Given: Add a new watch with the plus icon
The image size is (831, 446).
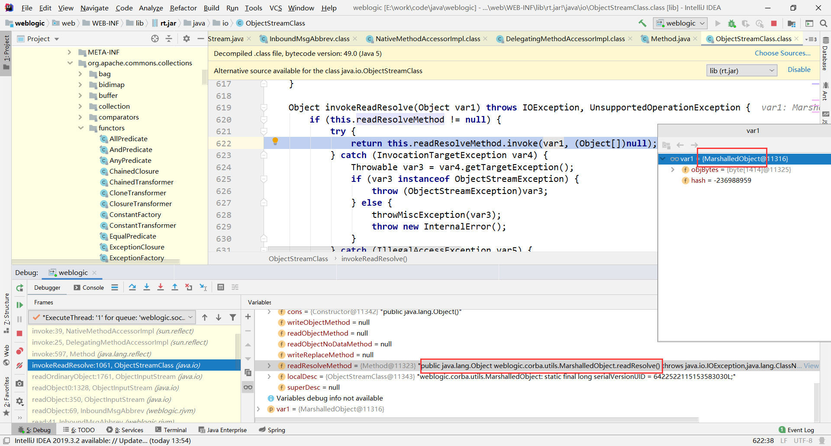Looking at the screenshot, I should 248,317.
